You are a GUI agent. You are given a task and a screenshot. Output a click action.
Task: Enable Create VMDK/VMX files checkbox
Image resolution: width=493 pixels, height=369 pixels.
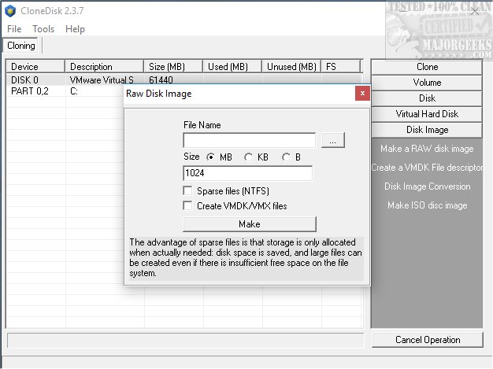point(187,205)
